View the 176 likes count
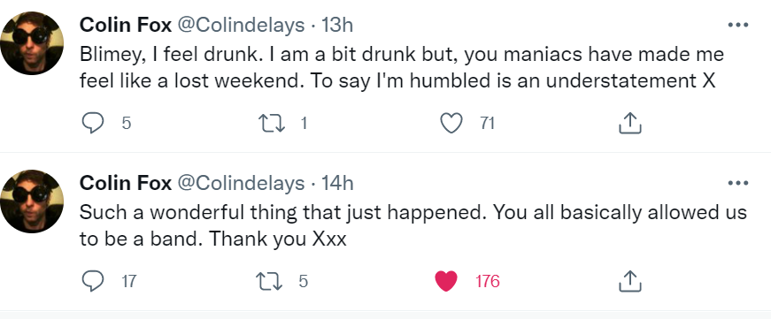The height and width of the screenshot is (319, 771). (x=487, y=281)
